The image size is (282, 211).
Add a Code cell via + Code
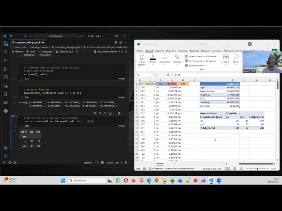pyautogui.click(x=30, y=52)
